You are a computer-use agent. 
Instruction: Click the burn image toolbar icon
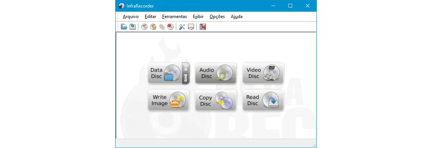(x=153, y=26)
